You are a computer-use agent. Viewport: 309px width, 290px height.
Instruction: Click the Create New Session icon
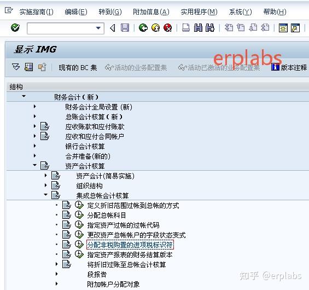tap(283, 28)
